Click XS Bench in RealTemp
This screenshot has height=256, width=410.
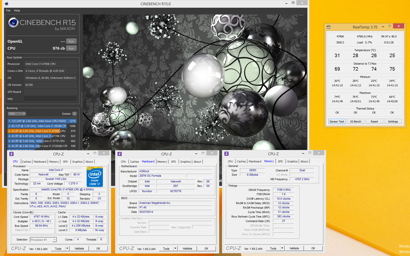(x=356, y=122)
